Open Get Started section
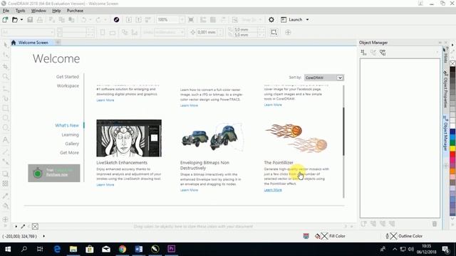Screen dimensions: 456x256 (68, 77)
